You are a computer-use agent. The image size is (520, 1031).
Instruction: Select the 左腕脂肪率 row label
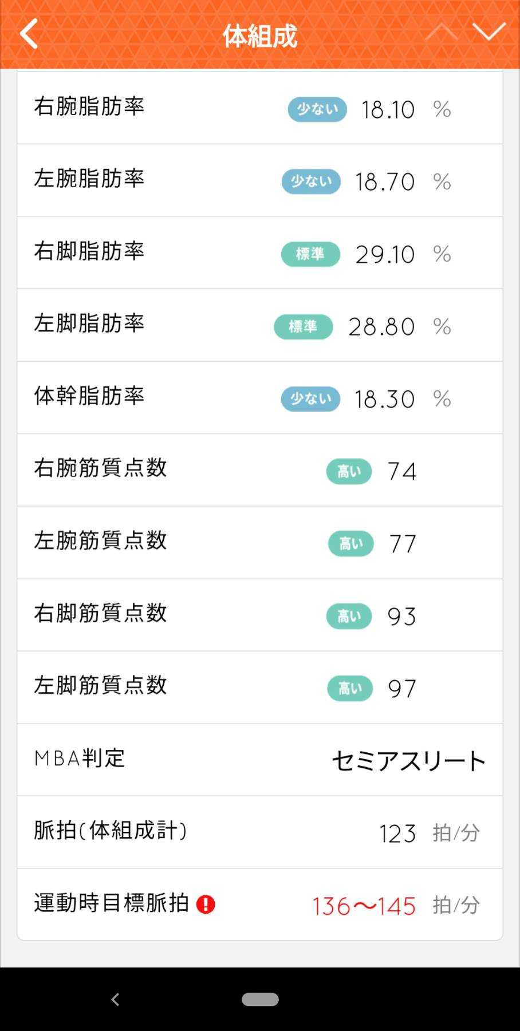point(89,179)
